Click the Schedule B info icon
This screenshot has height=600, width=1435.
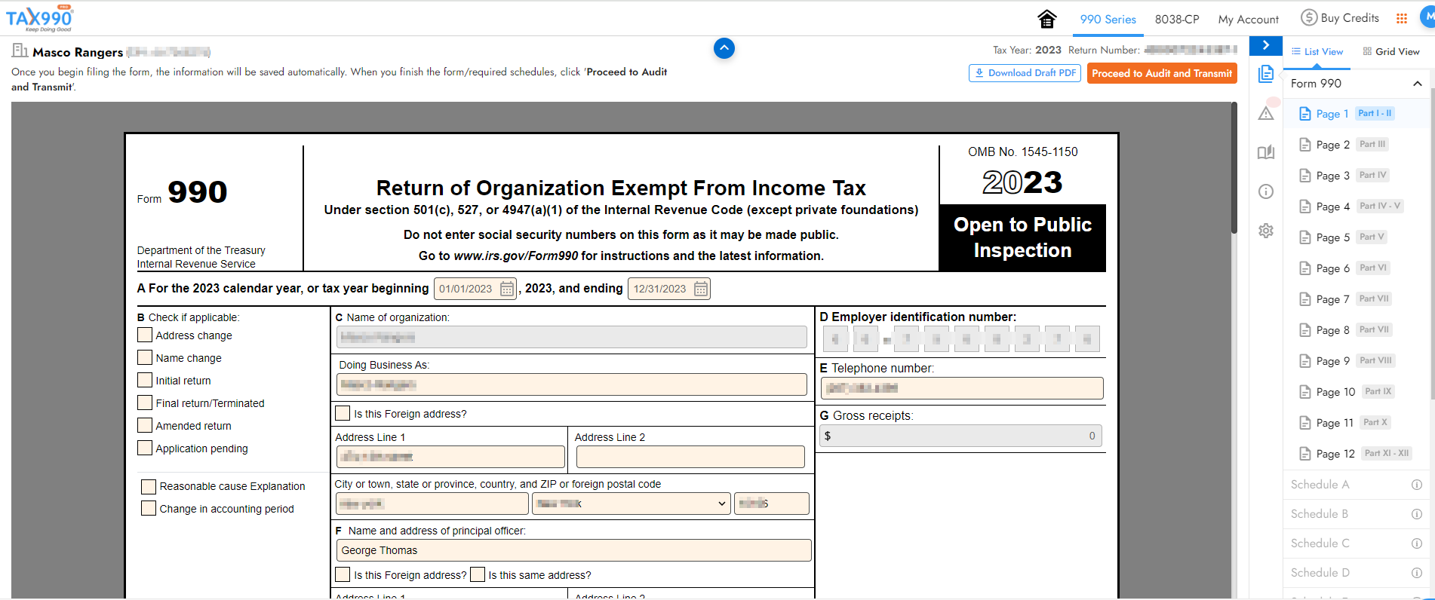[x=1417, y=514]
